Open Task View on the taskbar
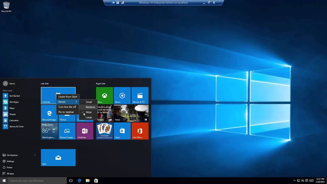 (x=71, y=181)
